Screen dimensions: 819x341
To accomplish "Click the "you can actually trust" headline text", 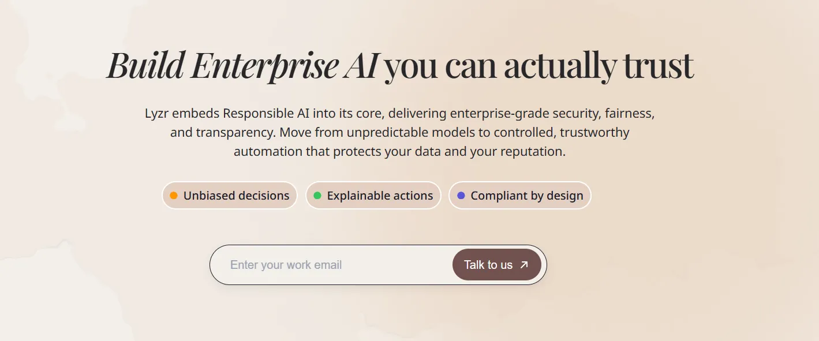I will (539, 65).
